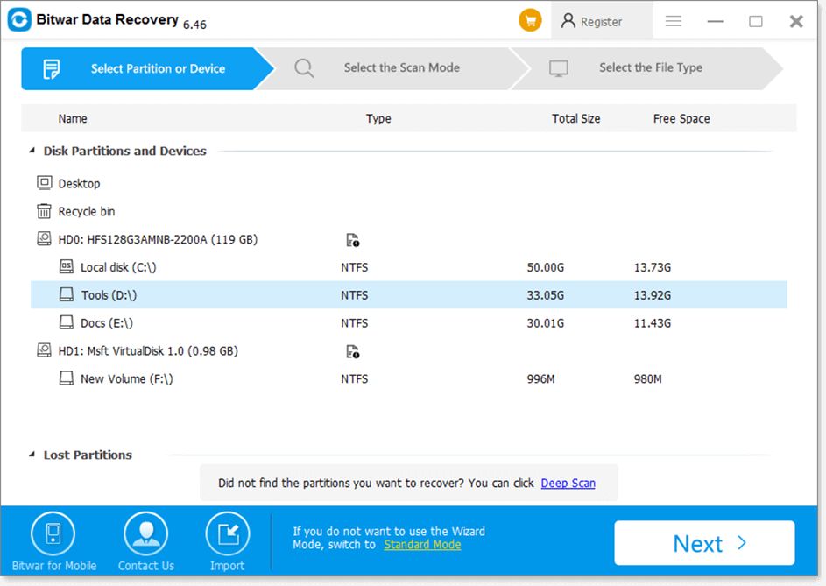Click the status badge next to HD0
The height and width of the screenshot is (586, 826).
(x=354, y=238)
